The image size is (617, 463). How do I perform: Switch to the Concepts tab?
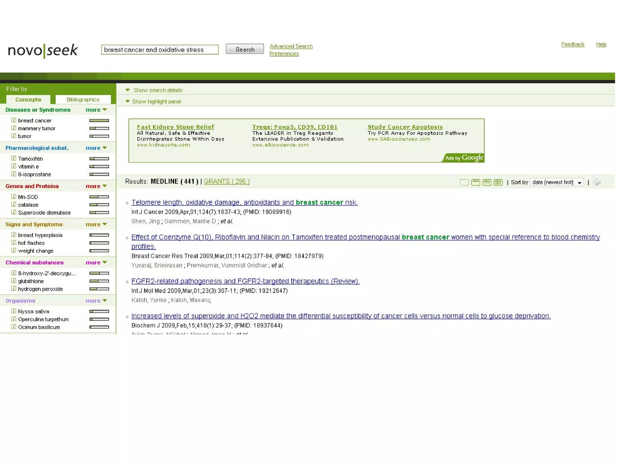coord(28,99)
